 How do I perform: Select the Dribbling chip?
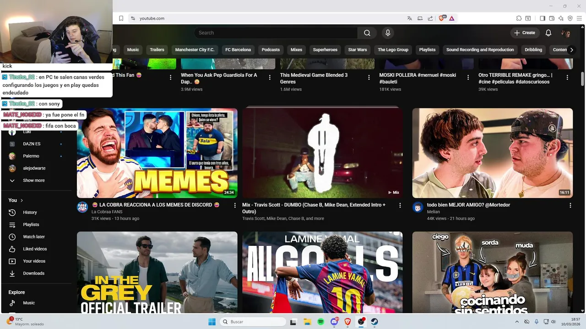533,50
